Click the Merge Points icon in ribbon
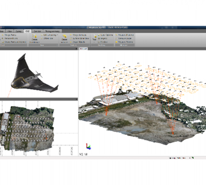This screenshot has width=206, height=185. pyautogui.click(x=3, y=35)
